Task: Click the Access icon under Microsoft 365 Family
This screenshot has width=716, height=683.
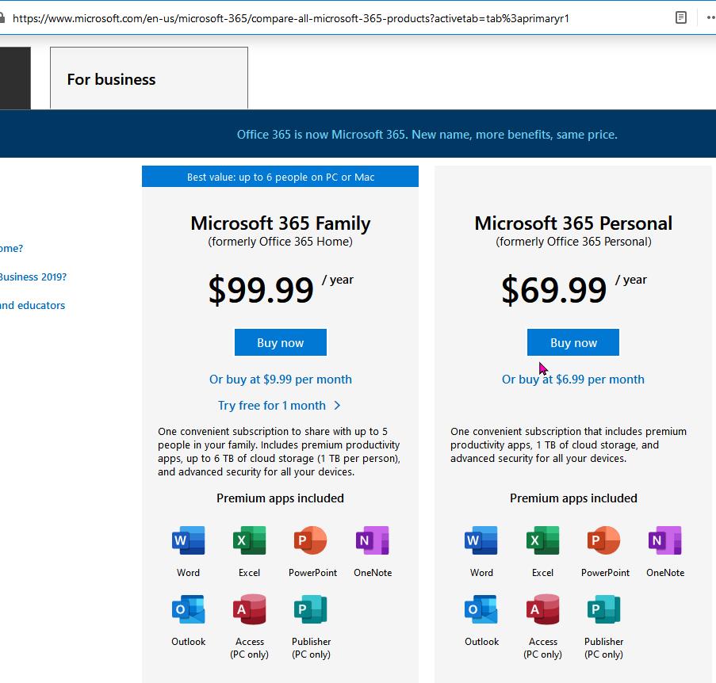Action: coord(249,609)
